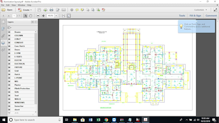Choose the Hand pan tool
The image size is (219, 123).
[31, 16]
